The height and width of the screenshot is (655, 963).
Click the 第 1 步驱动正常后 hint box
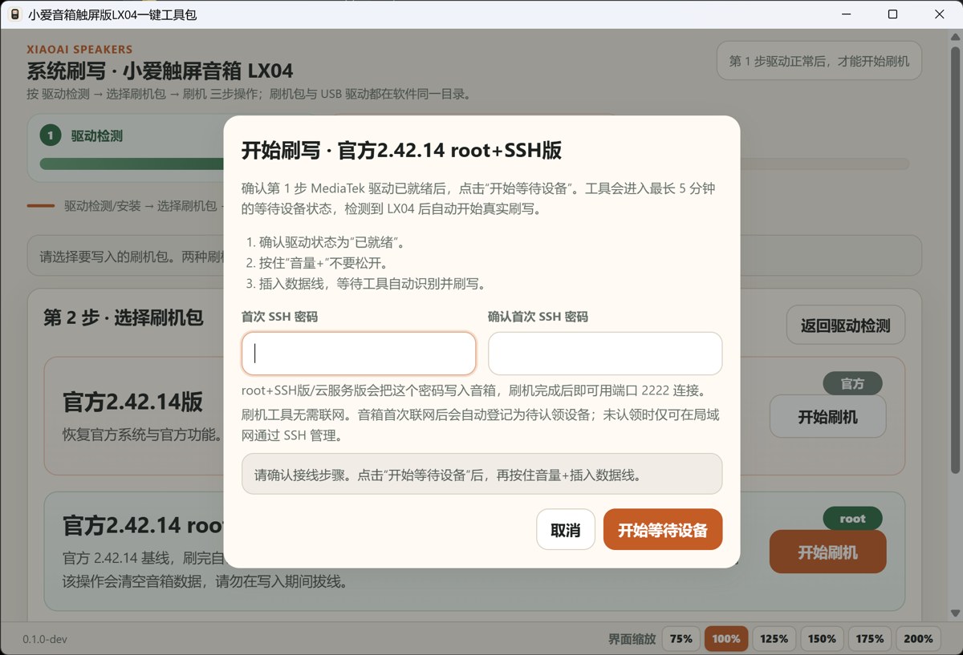(x=819, y=61)
